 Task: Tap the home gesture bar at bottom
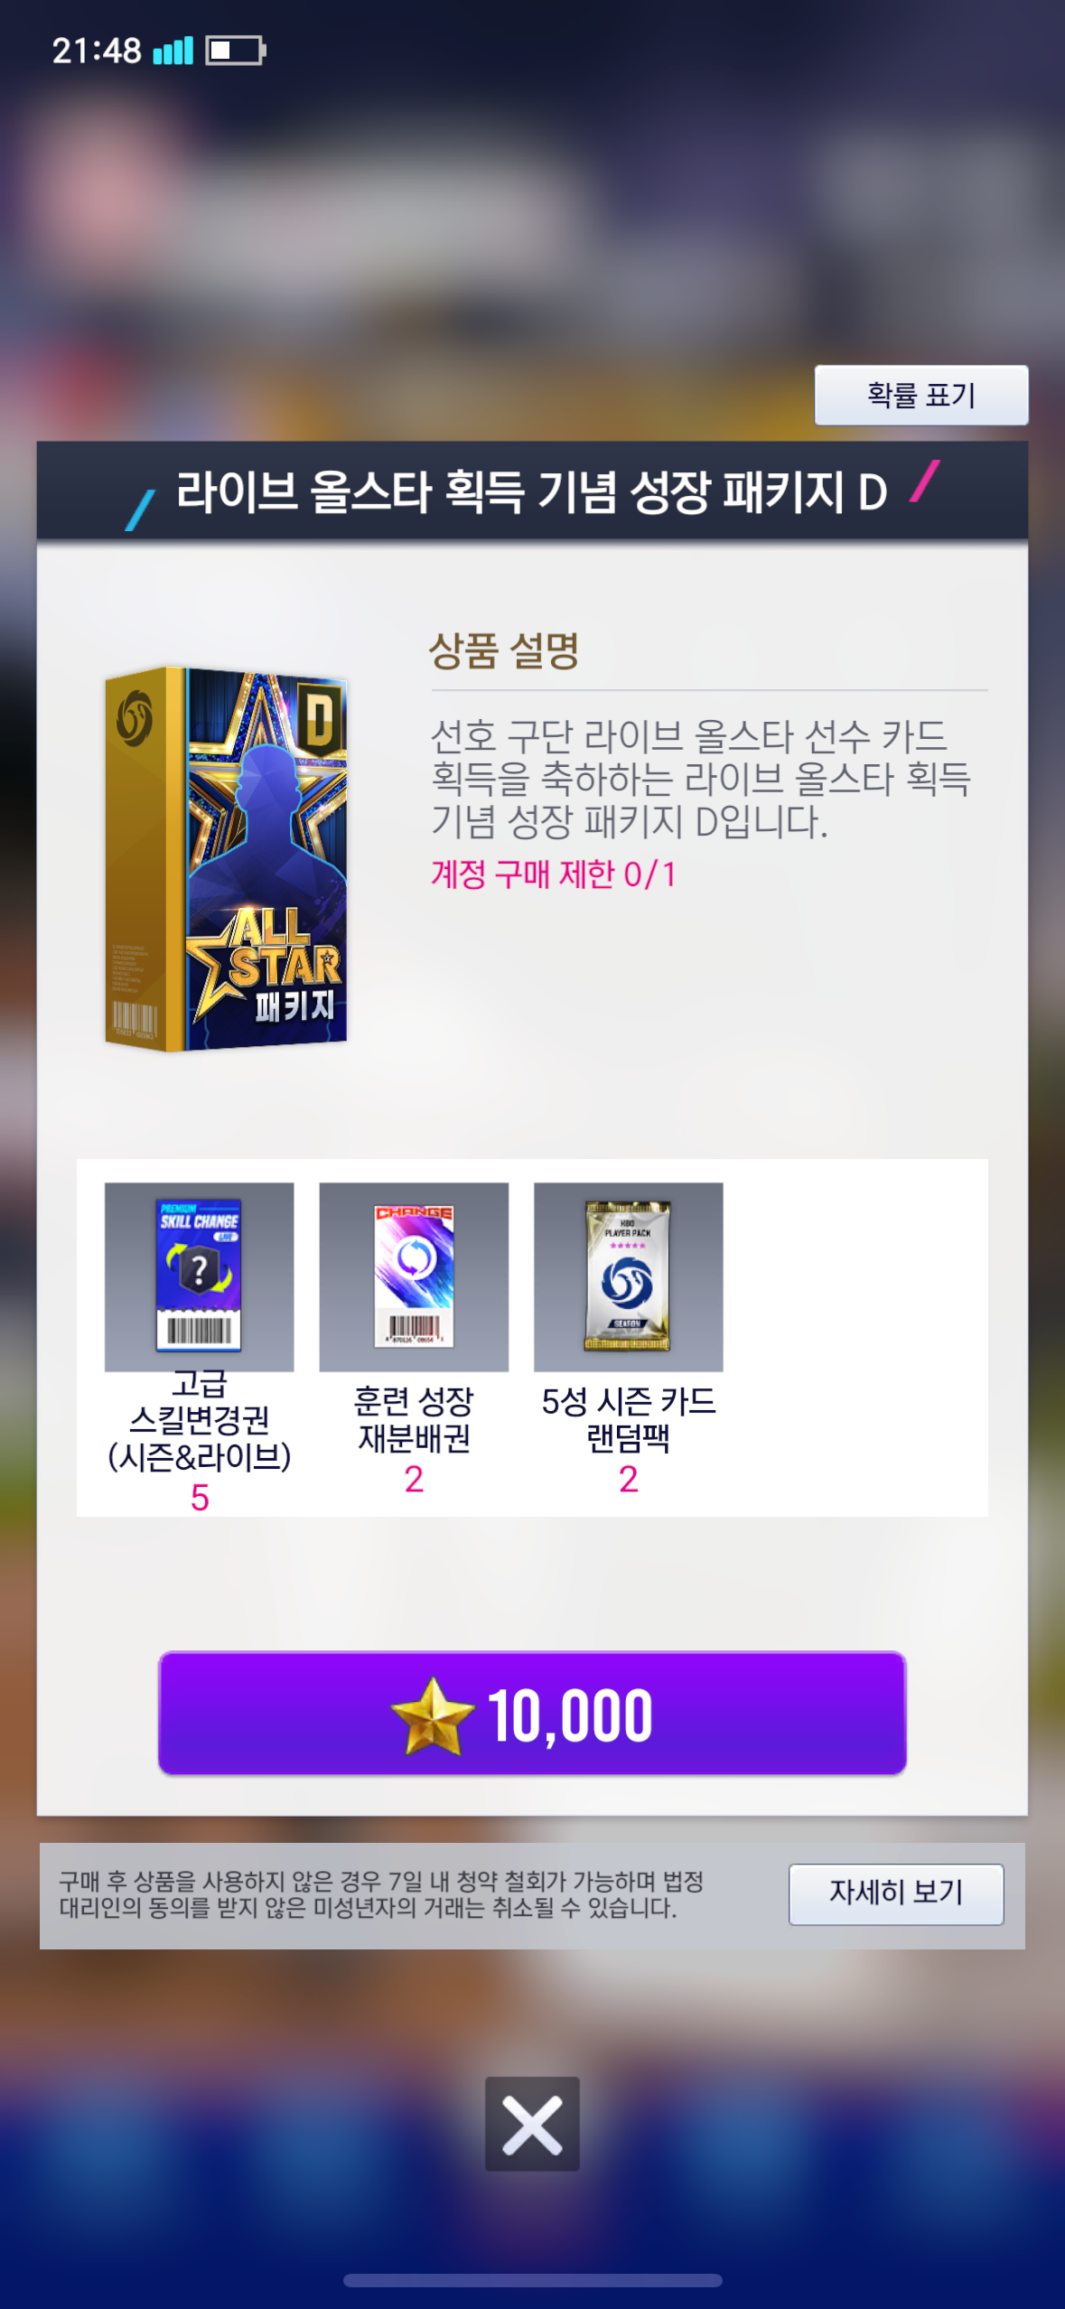532,2280
